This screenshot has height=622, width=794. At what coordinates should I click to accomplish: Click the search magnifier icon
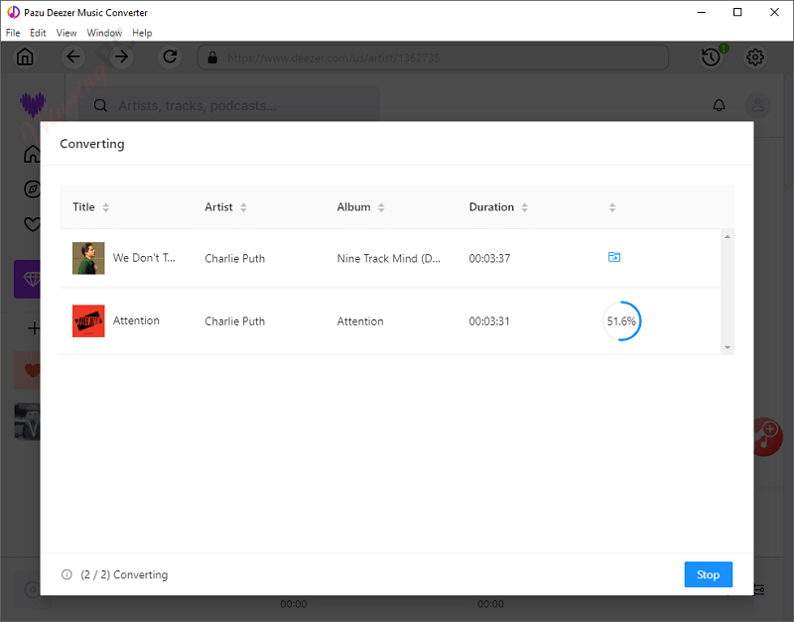click(x=101, y=105)
